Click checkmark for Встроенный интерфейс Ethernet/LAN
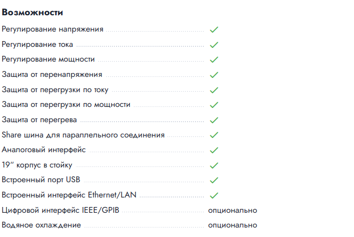 214,196
